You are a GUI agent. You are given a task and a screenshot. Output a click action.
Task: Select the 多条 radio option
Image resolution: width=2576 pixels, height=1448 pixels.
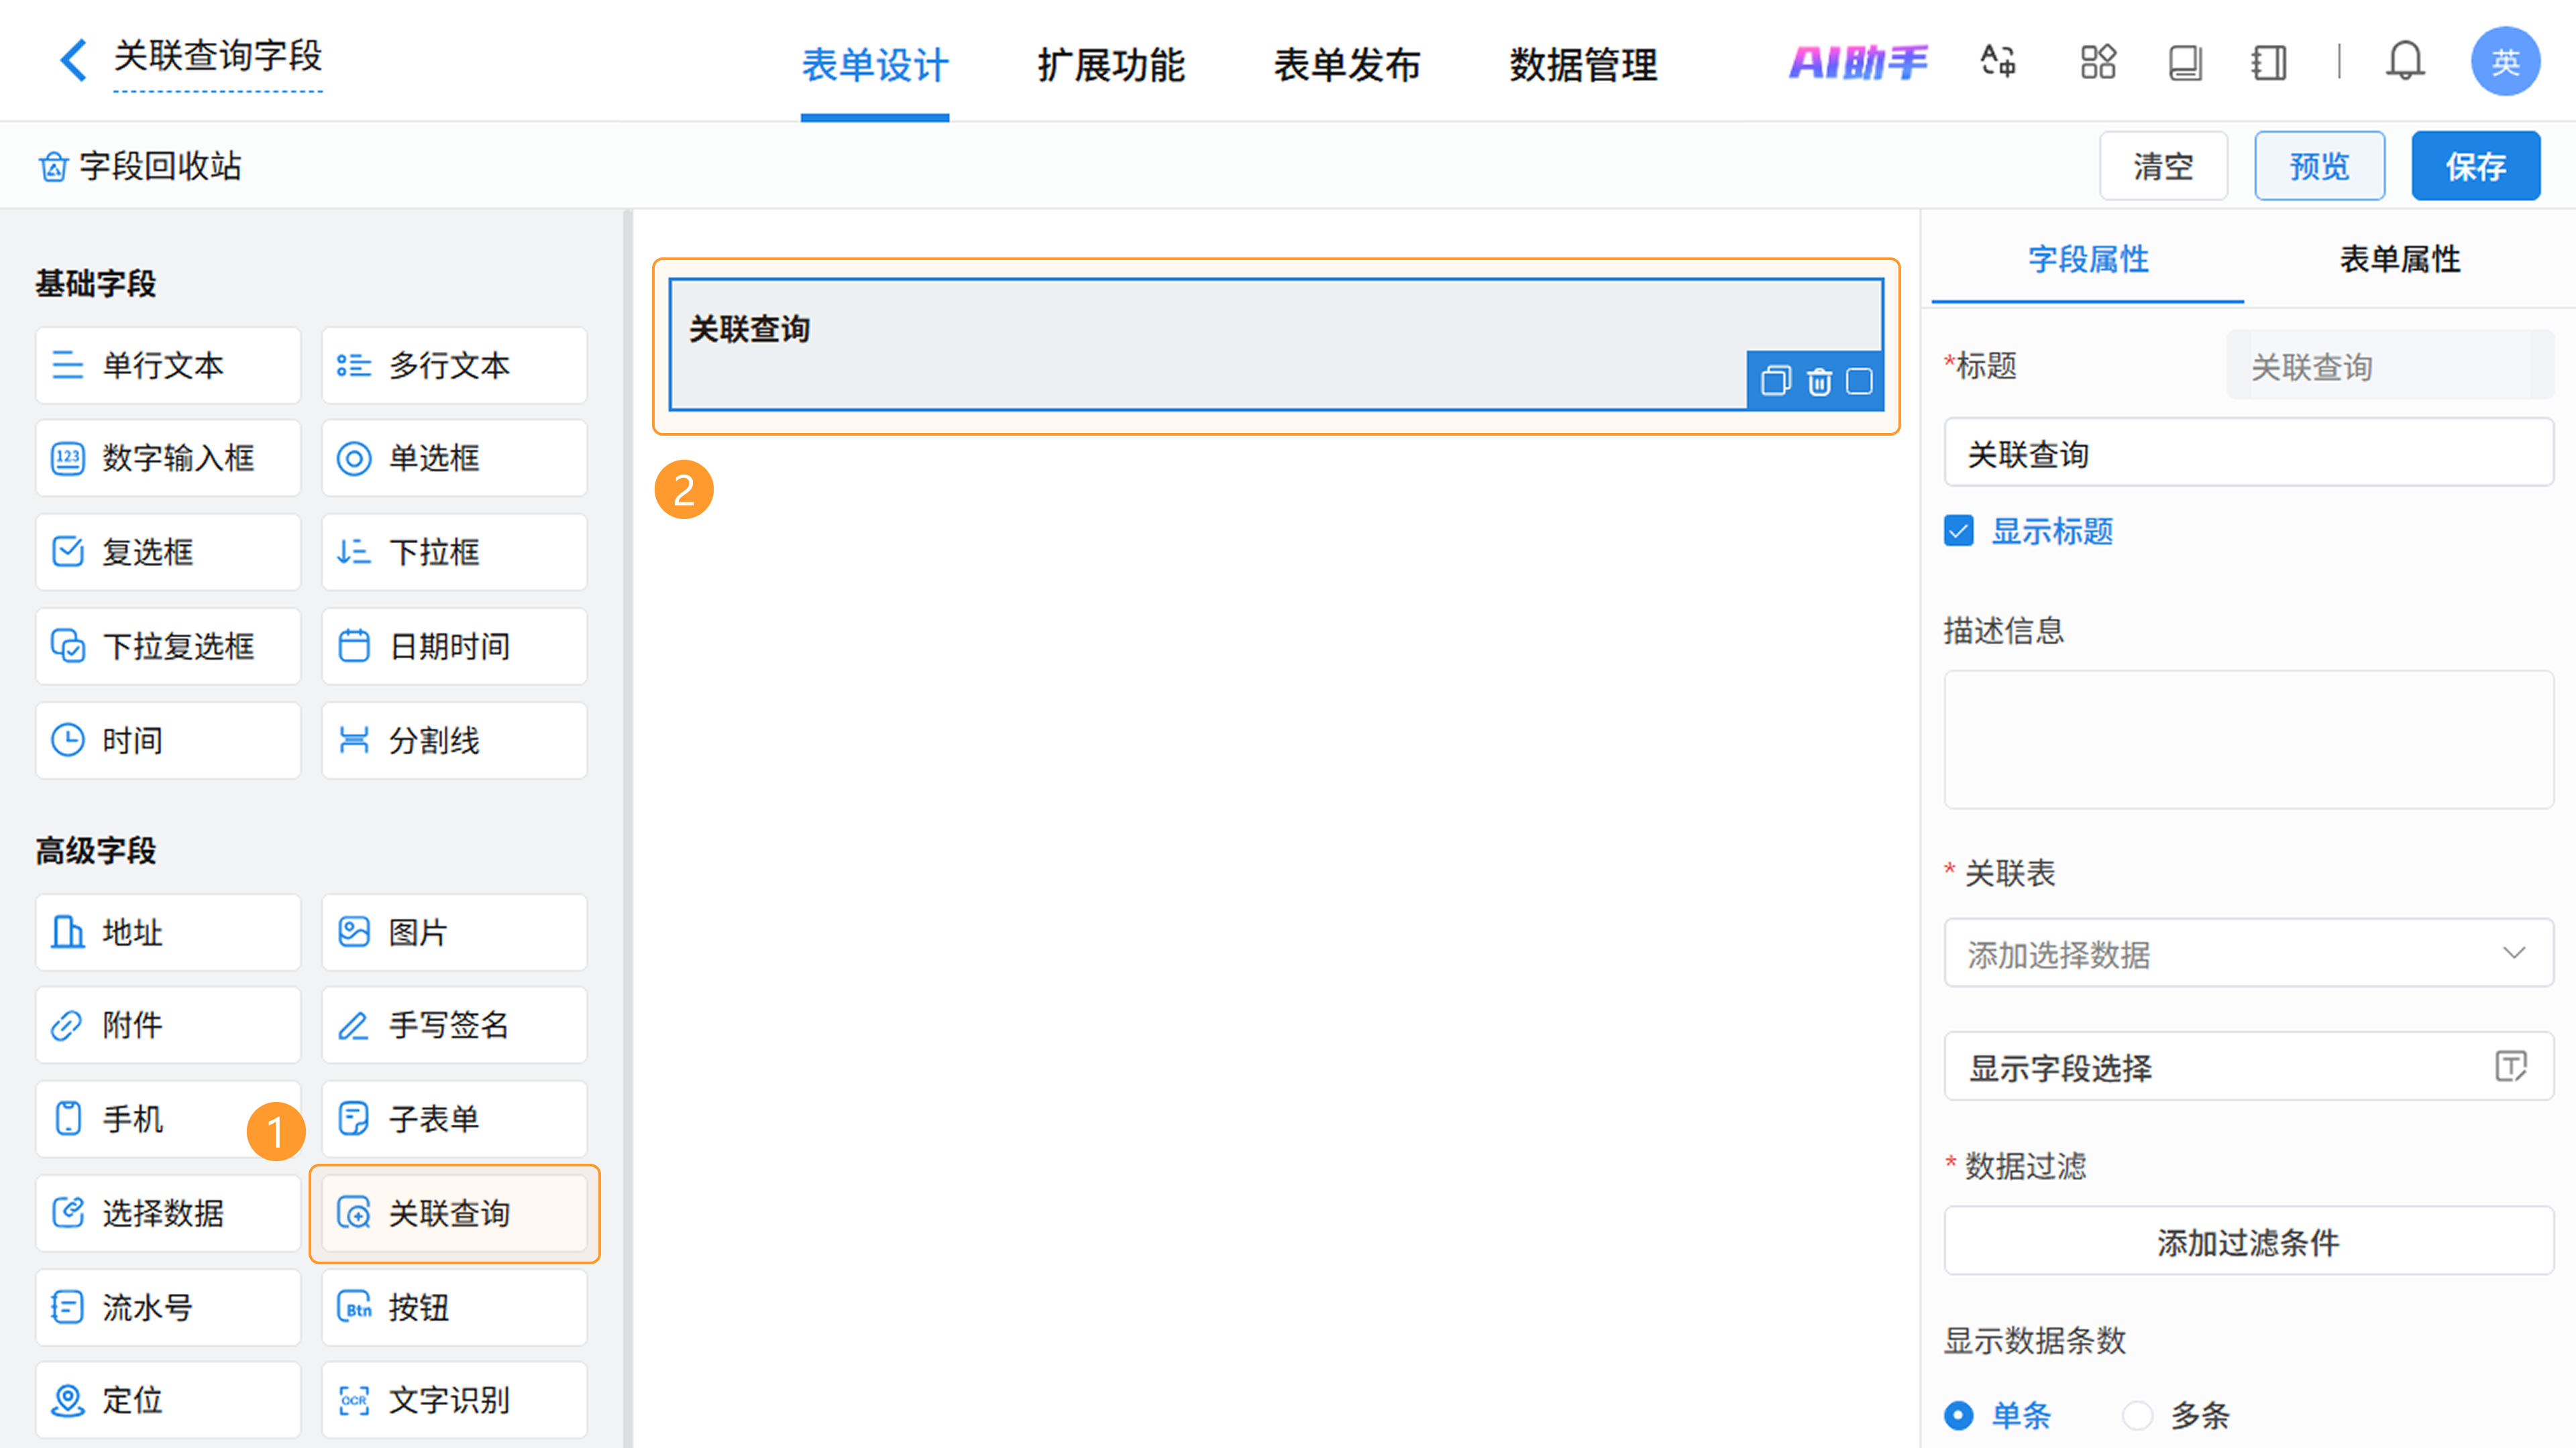pyautogui.click(x=2137, y=1415)
